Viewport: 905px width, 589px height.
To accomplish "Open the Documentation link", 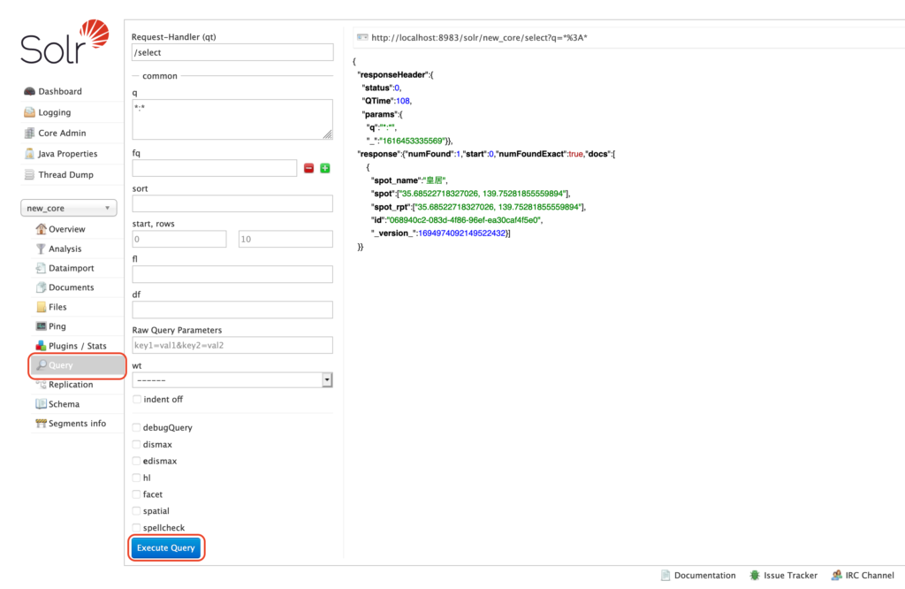I will (704, 575).
